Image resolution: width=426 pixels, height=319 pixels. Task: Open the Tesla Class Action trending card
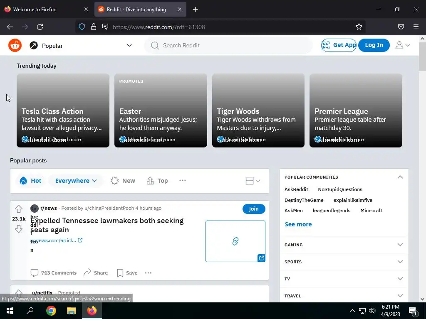pos(63,110)
